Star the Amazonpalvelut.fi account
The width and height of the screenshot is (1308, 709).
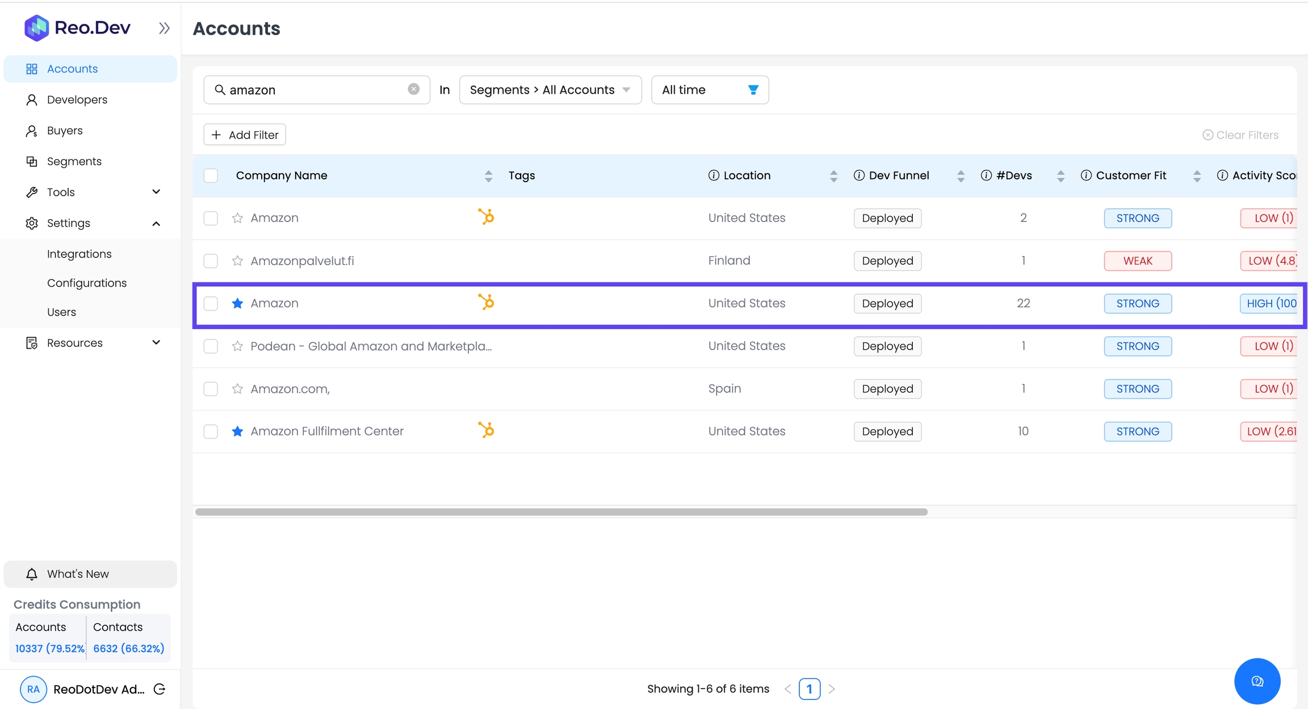tap(237, 261)
